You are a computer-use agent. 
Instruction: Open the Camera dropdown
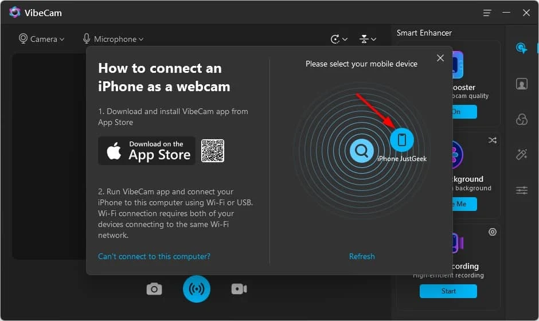41,39
